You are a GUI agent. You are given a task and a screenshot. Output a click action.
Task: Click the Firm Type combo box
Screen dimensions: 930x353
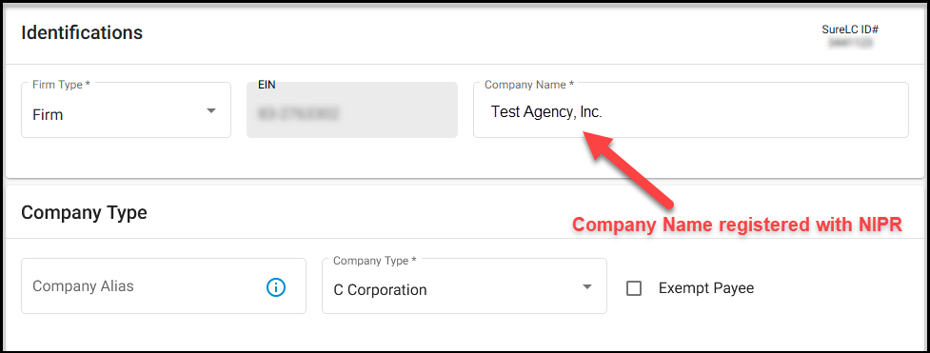click(x=127, y=110)
